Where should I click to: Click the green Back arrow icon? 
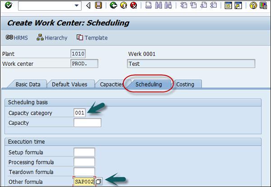pyautogui.click(x=113, y=5)
